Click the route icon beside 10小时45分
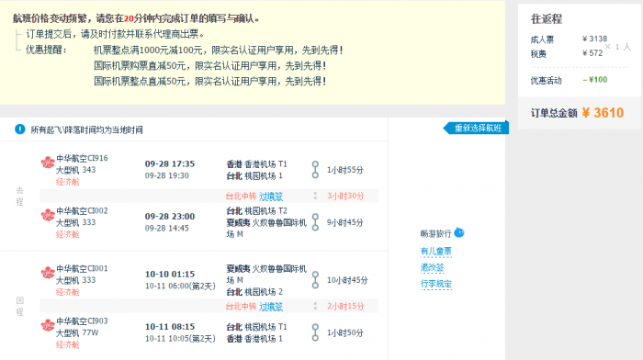Image resolution: width=643 pixels, height=360 pixels. (315, 280)
